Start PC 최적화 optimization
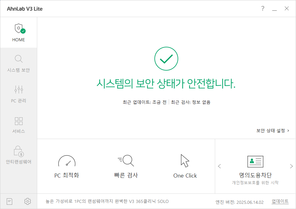Screen dimensions: 296x209 (x=67, y=167)
